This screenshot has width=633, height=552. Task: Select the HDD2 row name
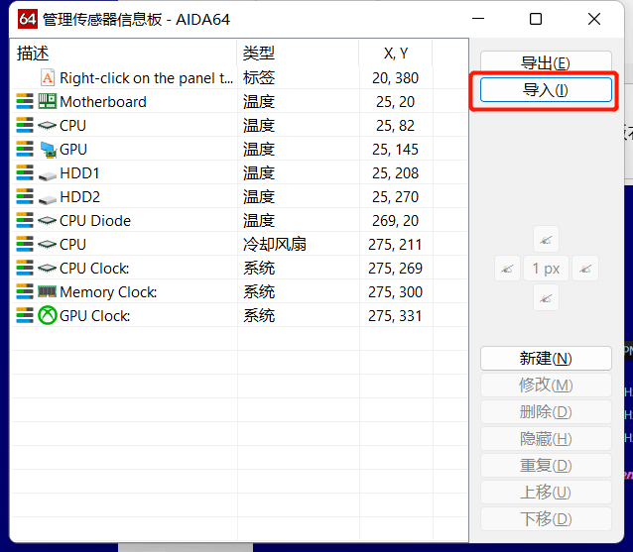79,197
